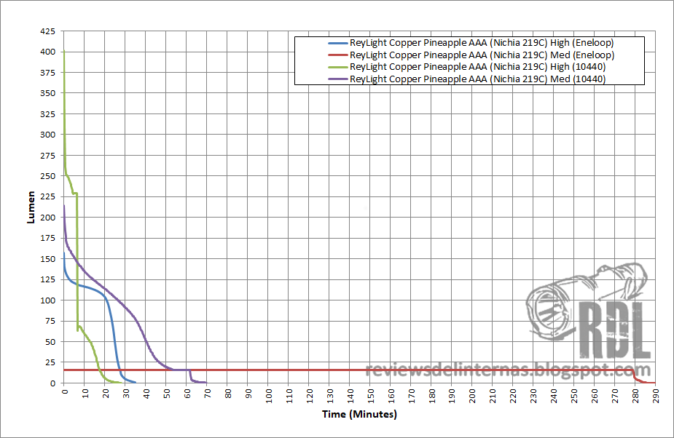The image size is (674, 438).
Task: Click the 125 label on the y-axis
Action: tap(47, 279)
